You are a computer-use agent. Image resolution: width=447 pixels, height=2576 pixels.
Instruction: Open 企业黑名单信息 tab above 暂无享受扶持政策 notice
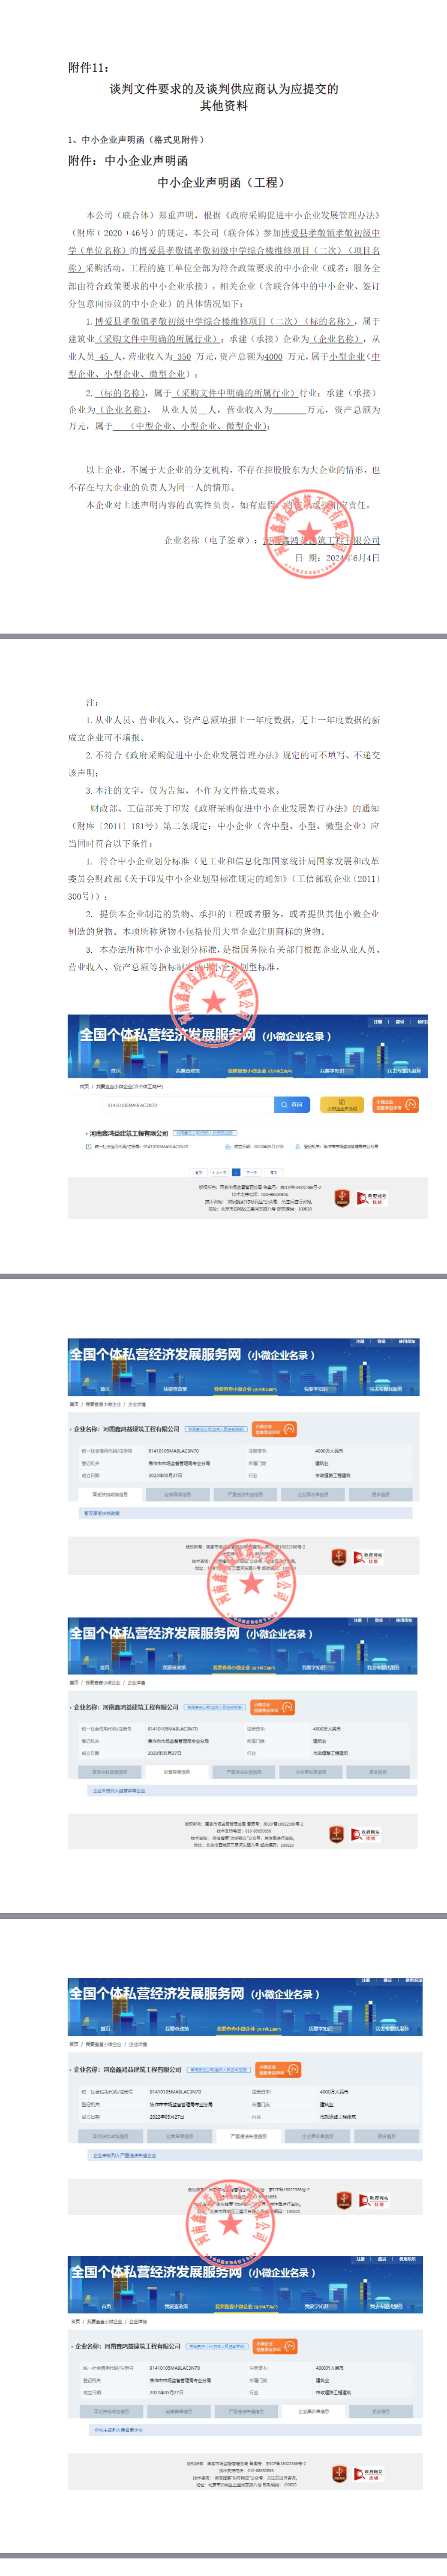[x=312, y=1494]
